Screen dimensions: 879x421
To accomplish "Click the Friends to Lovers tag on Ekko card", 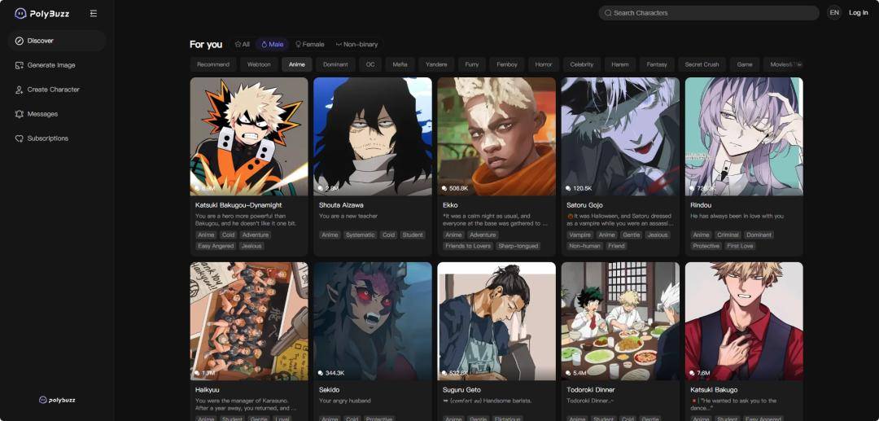I will coord(468,246).
